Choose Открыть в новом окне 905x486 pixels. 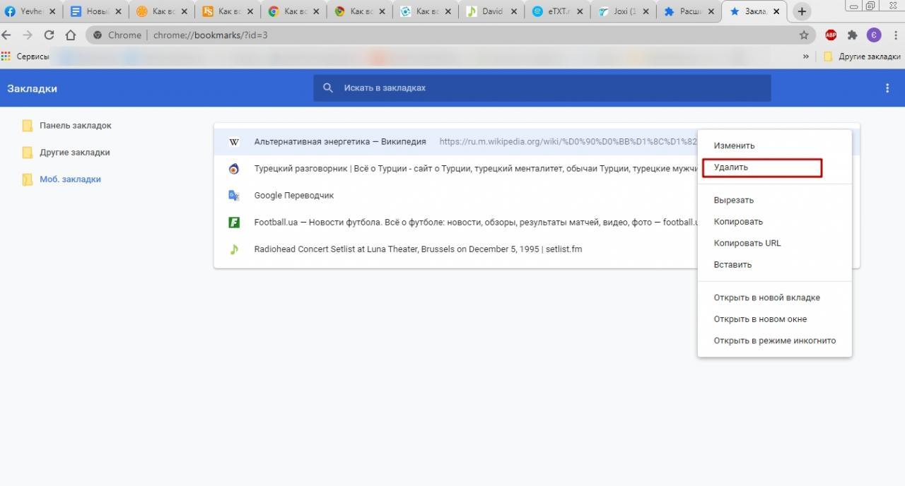point(774,319)
